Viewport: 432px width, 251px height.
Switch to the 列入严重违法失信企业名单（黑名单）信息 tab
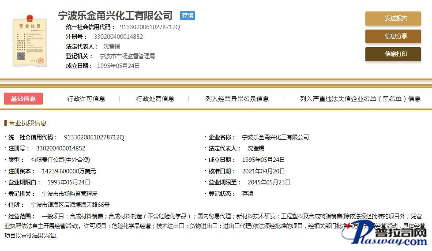360,99
